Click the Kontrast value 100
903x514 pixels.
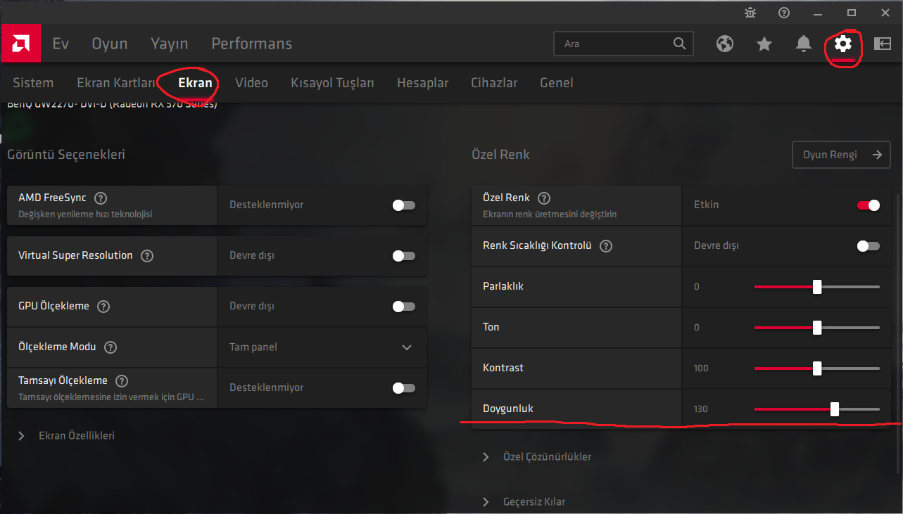point(700,368)
